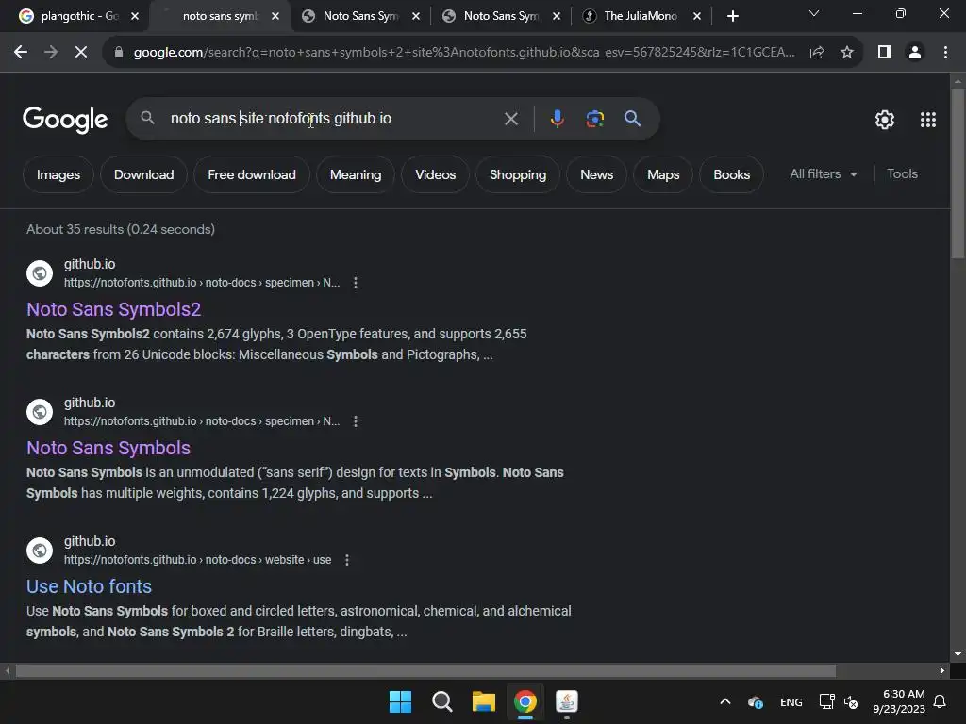Open the Windows Start menu
This screenshot has width=966, height=724.
pos(400,701)
